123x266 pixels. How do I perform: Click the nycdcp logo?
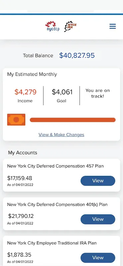(52, 26)
